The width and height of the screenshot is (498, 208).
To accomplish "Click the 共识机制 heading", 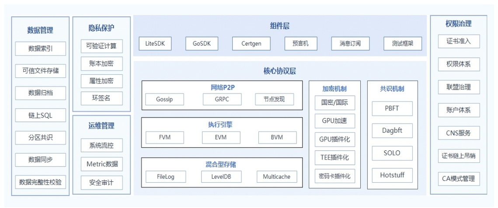I will (392, 89).
